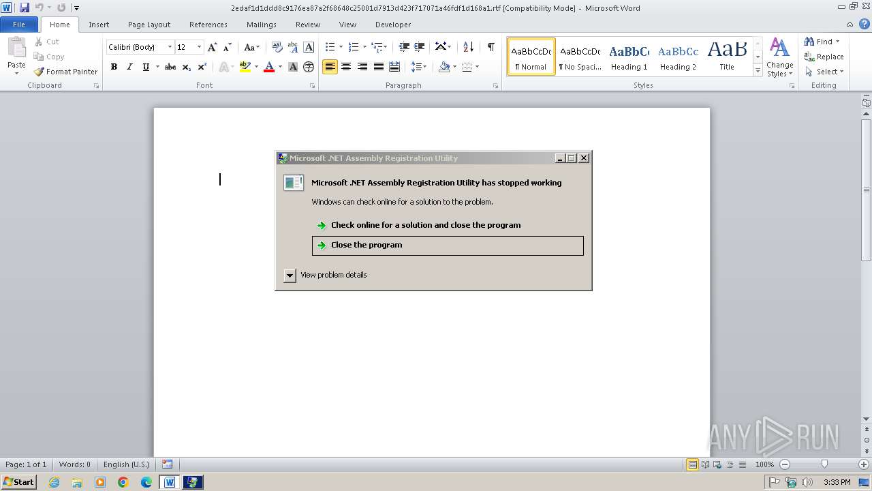Click the Sort icon
This screenshot has width=872, height=491.
[468, 47]
